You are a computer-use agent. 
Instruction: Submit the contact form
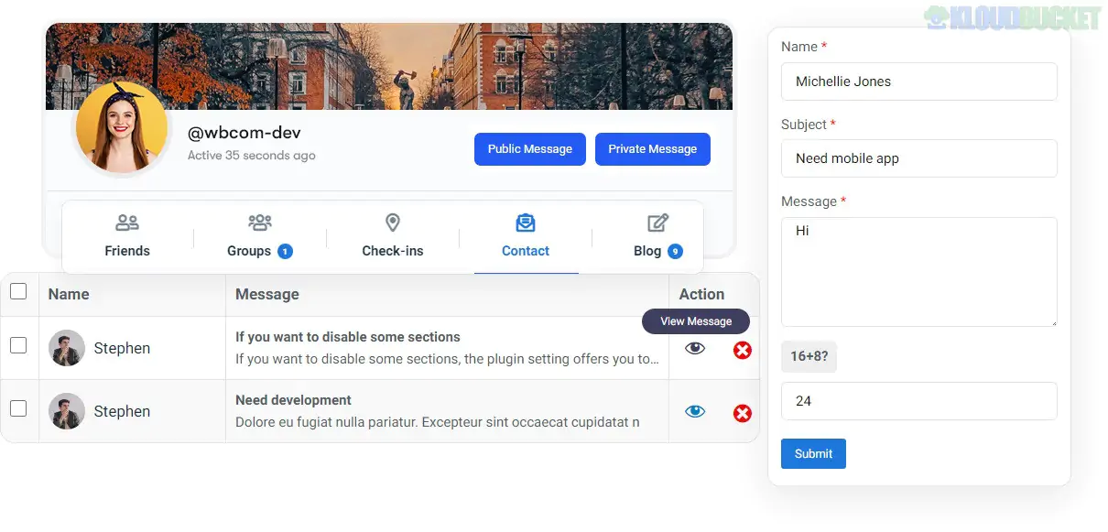point(813,453)
